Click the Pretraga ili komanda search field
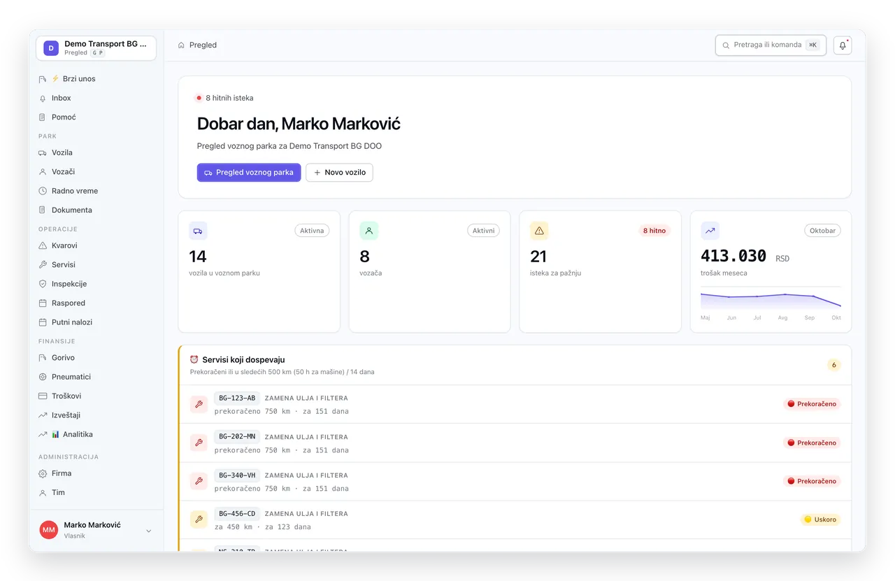This screenshot has width=895, height=581. [x=771, y=45]
